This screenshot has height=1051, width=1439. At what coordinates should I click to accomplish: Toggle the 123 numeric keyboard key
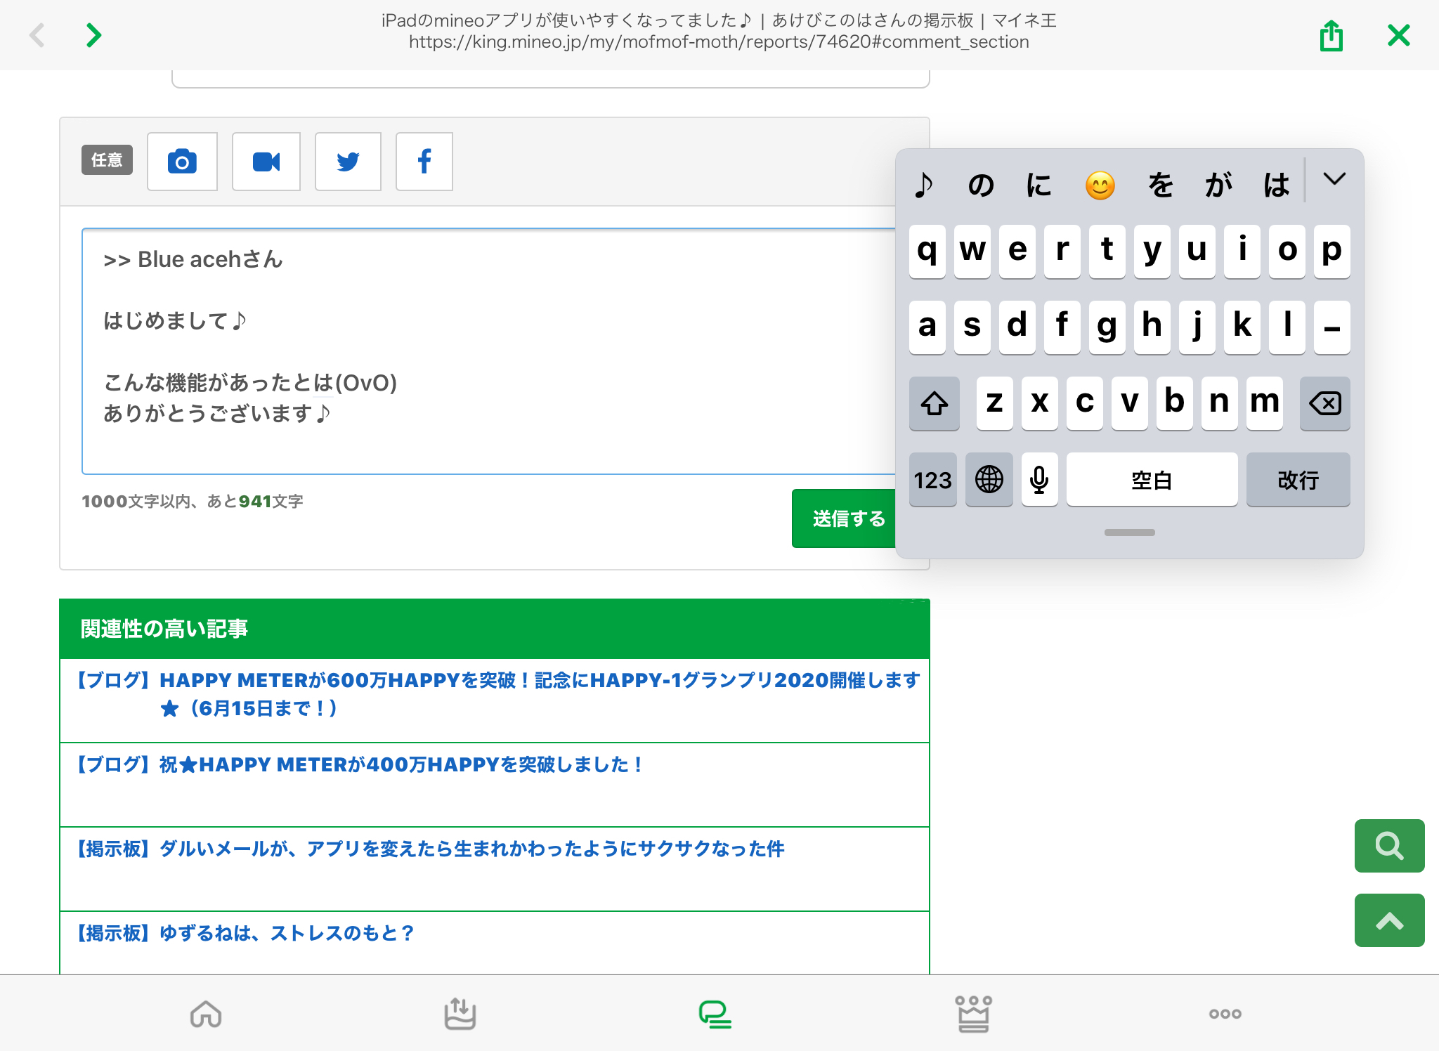coord(932,480)
